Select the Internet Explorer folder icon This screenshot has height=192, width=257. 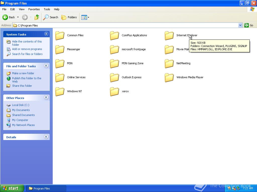coord(169,35)
